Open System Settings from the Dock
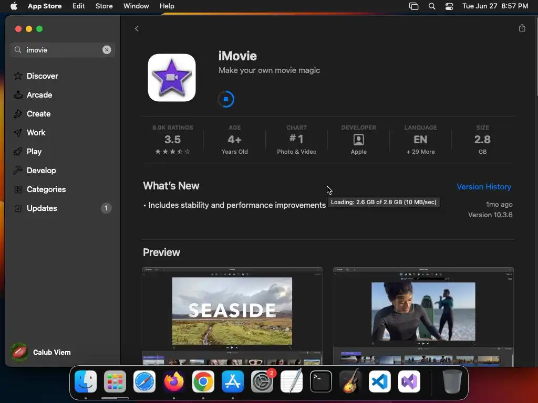 pos(262,381)
